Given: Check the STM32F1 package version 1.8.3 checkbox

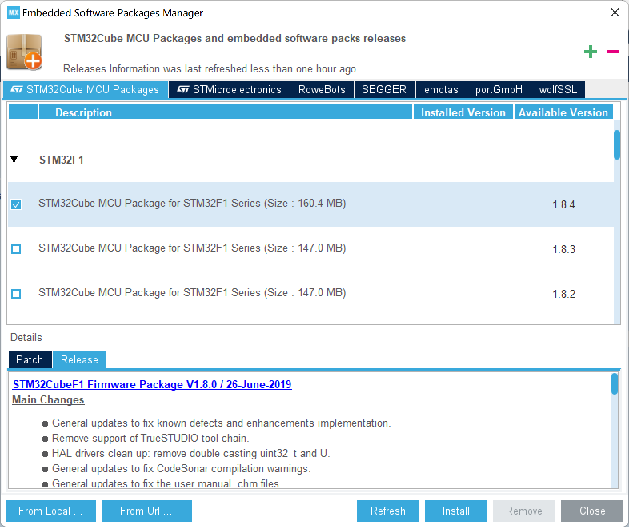Looking at the screenshot, I should click(x=16, y=249).
